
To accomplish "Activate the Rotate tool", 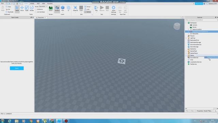I will click(32, 9).
